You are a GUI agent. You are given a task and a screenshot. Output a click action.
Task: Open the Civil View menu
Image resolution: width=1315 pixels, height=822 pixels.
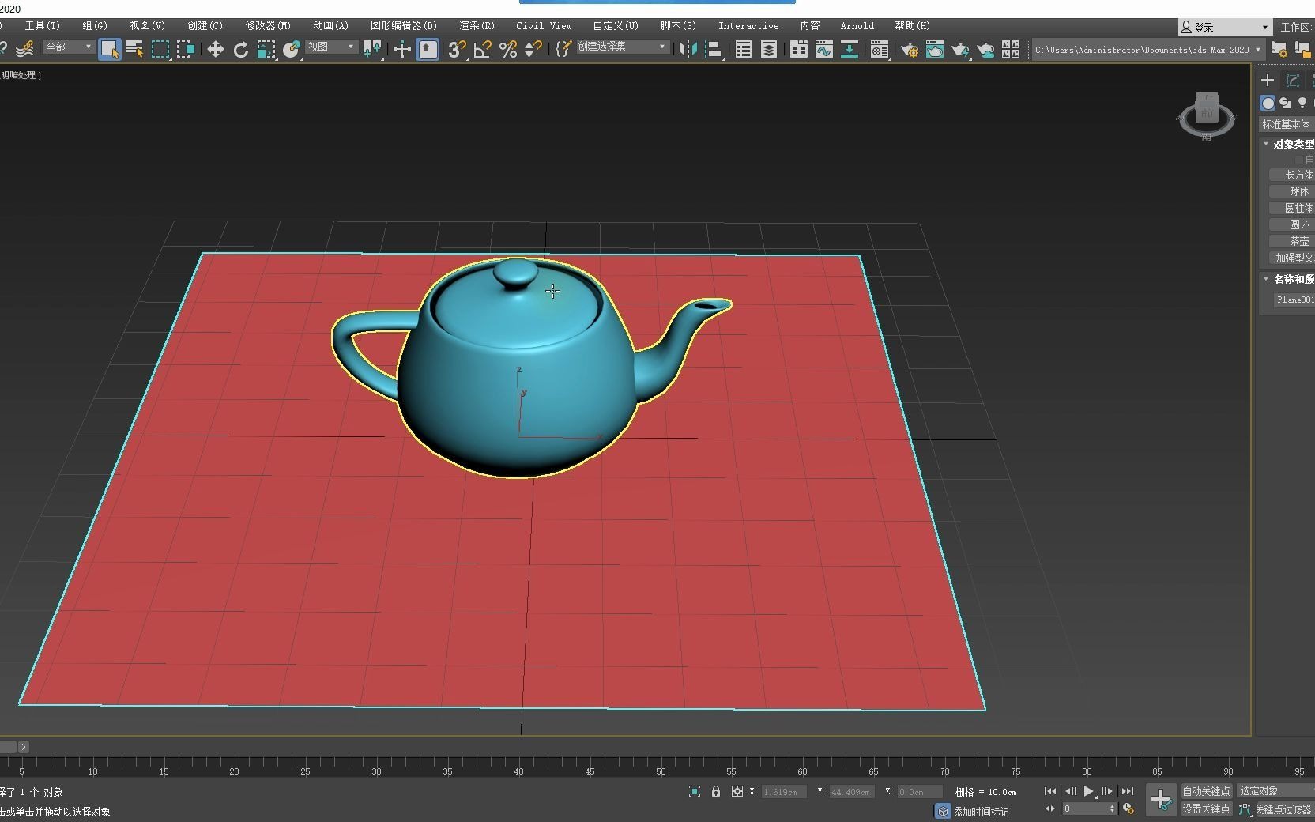coord(544,26)
